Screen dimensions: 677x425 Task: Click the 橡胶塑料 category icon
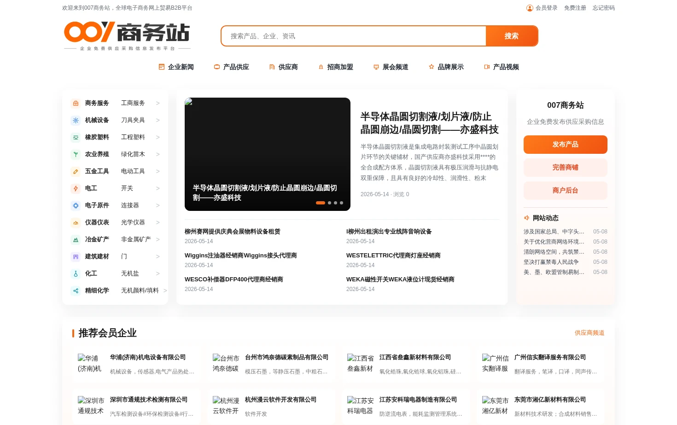coord(76,137)
